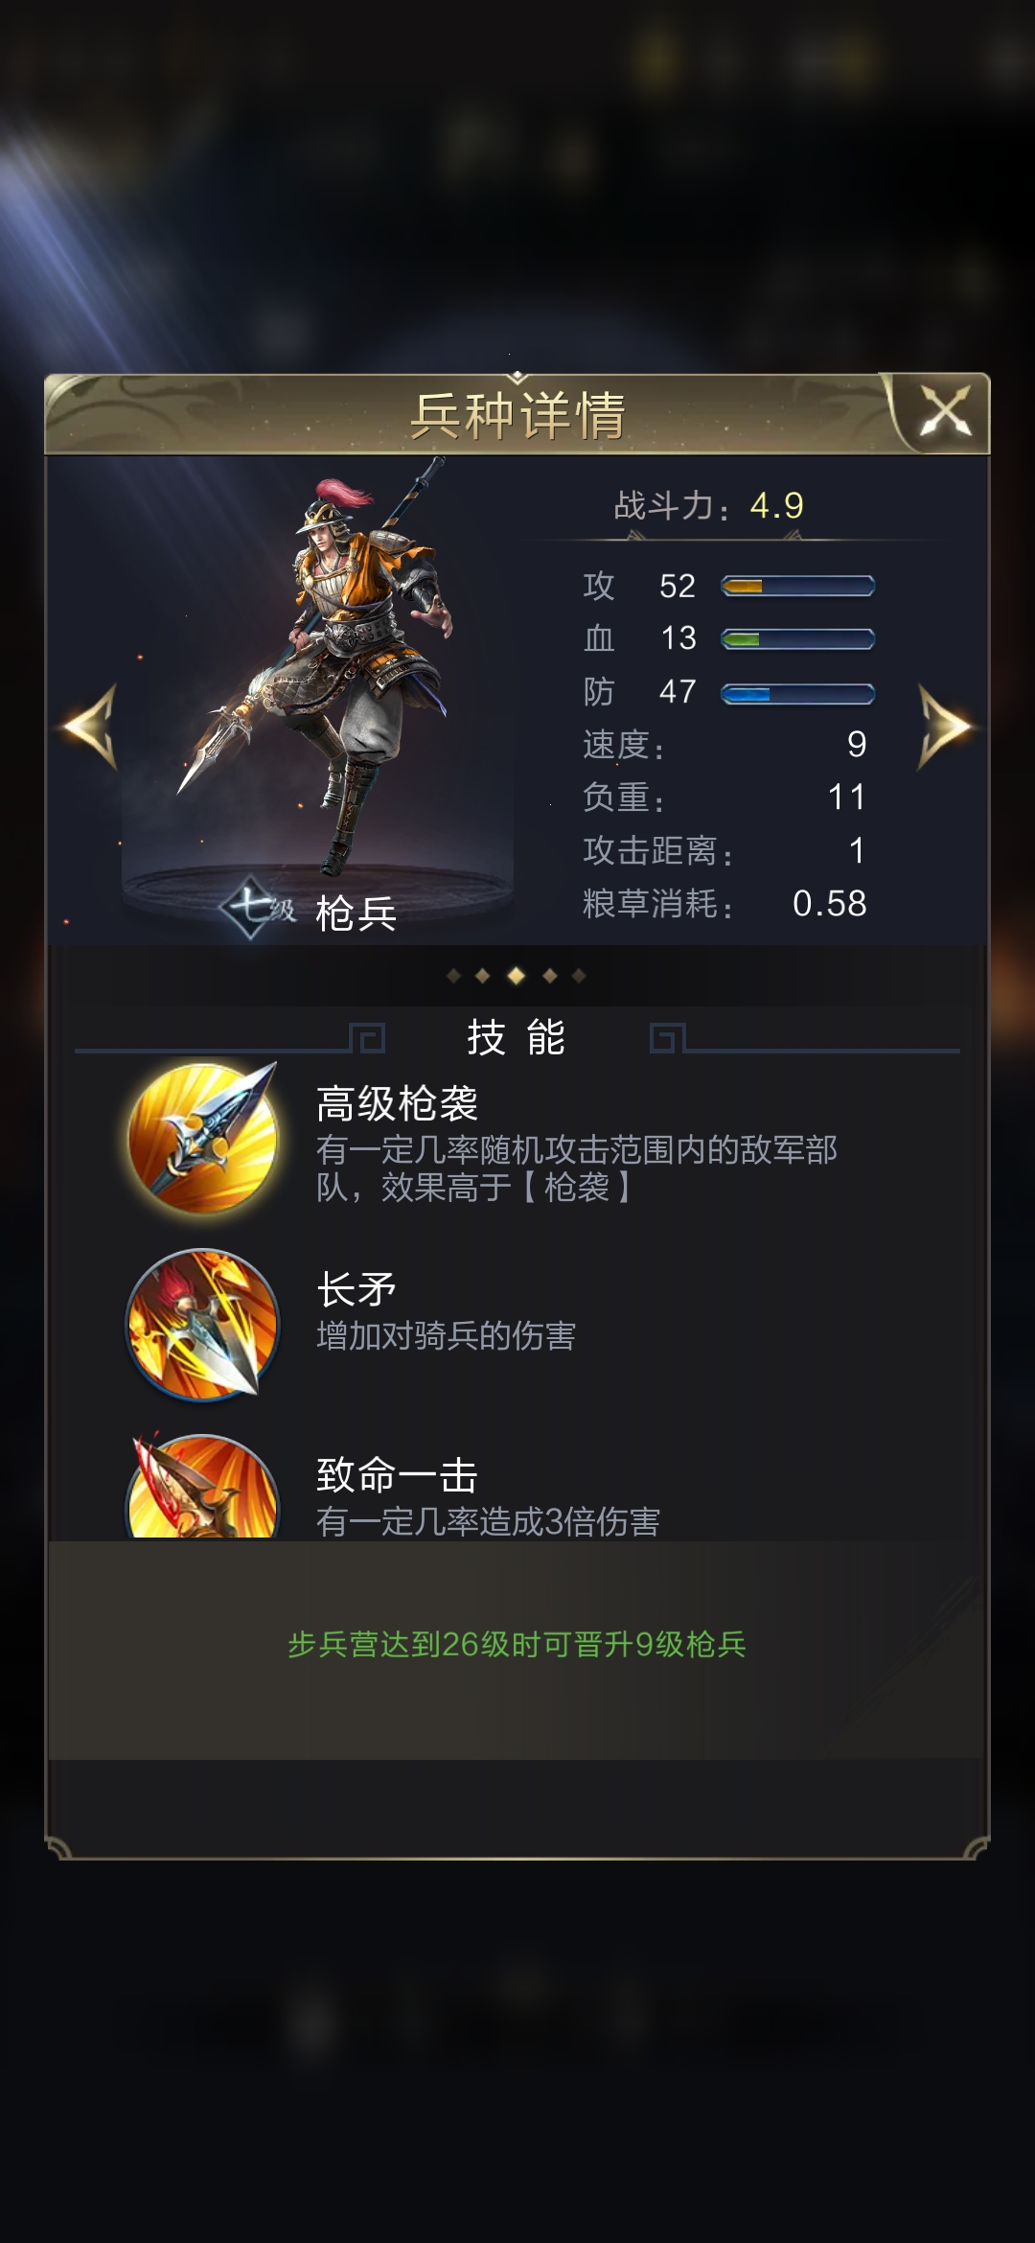This screenshot has height=2243, width=1035.
Task: Select the fifth page indicator dot
Action: pos(579,976)
